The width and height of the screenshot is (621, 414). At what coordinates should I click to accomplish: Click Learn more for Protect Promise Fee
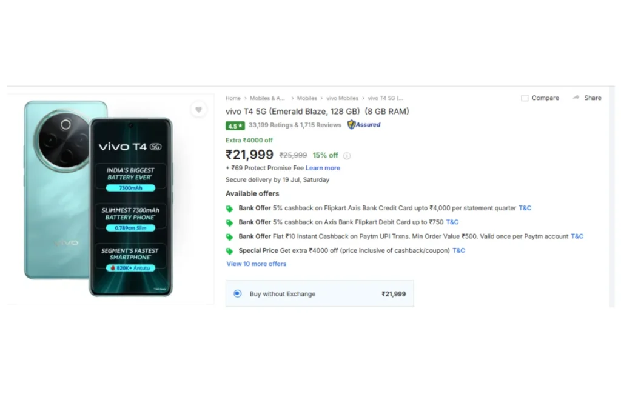[x=323, y=168]
